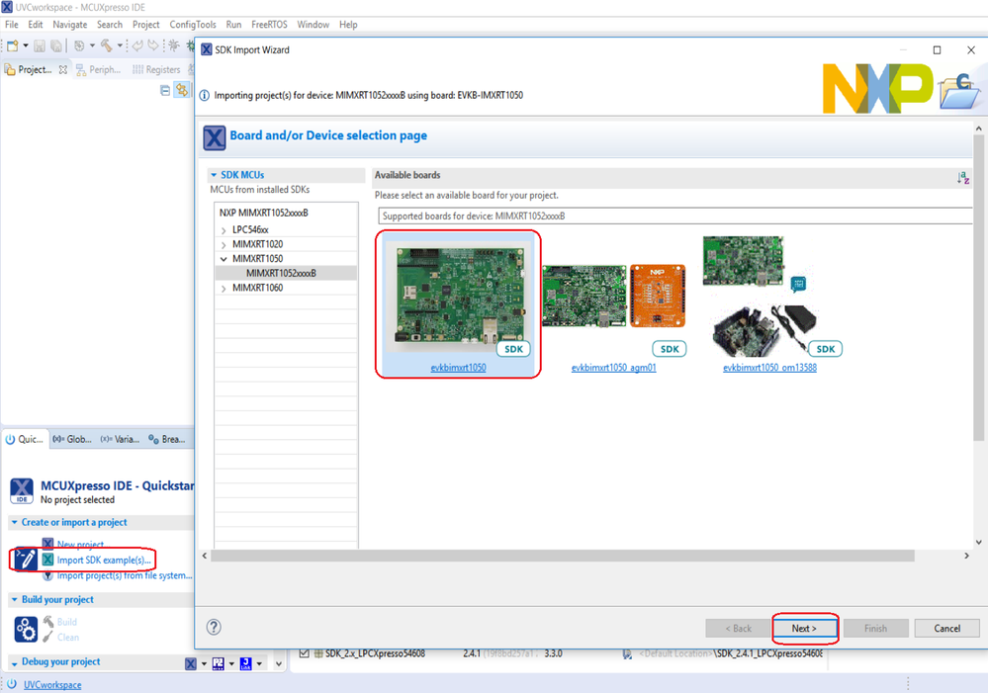
Task: Click the evkbimxrt1050 board link
Action: (x=458, y=368)
